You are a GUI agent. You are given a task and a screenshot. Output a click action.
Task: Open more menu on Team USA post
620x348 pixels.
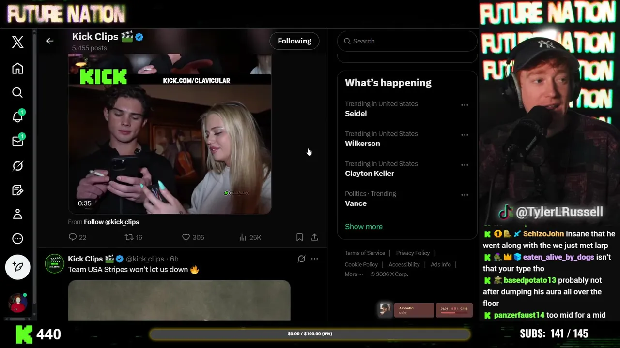click(314, 259)
